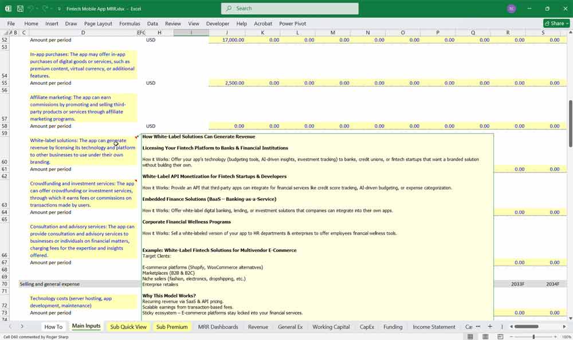
Task: Show more sheet tabs via ellipsis
Action: tap(478, 326)
